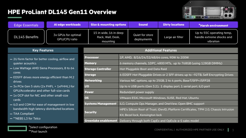Click the Additional Features table header

pyautogui.click(x=161, y=50)
